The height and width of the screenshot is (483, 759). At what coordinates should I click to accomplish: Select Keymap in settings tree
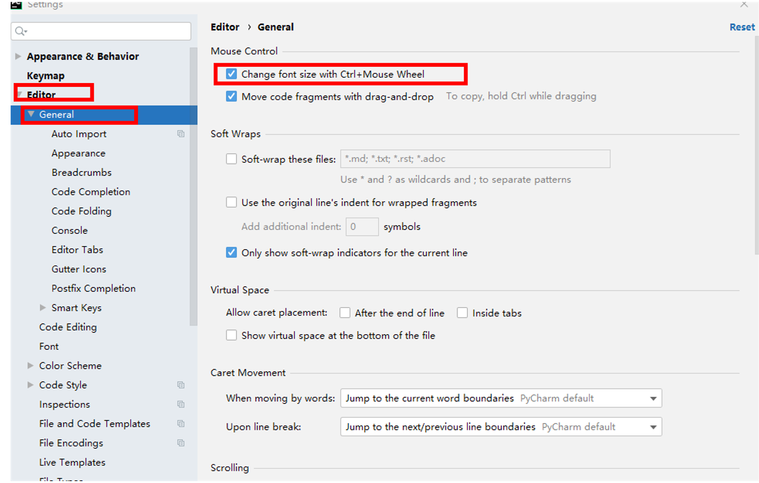click(46, 76)
